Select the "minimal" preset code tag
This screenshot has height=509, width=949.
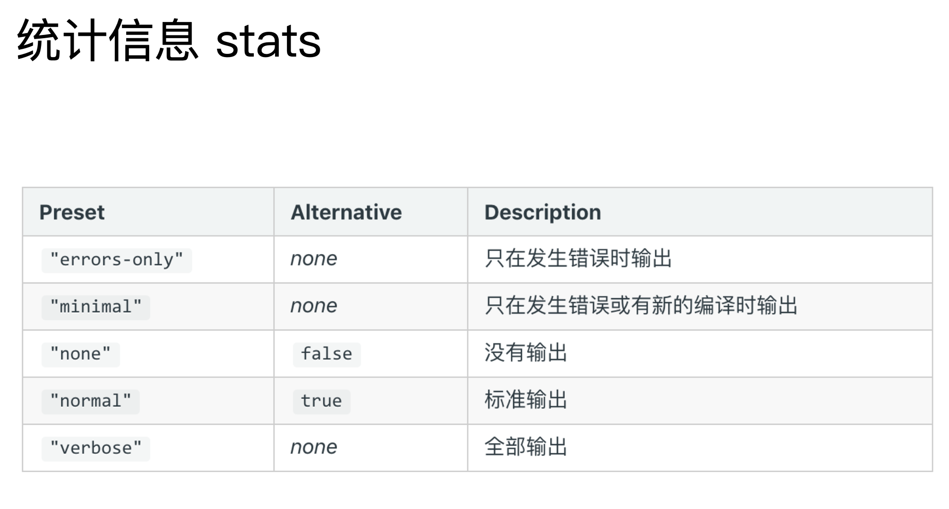(x=96, y=307)
